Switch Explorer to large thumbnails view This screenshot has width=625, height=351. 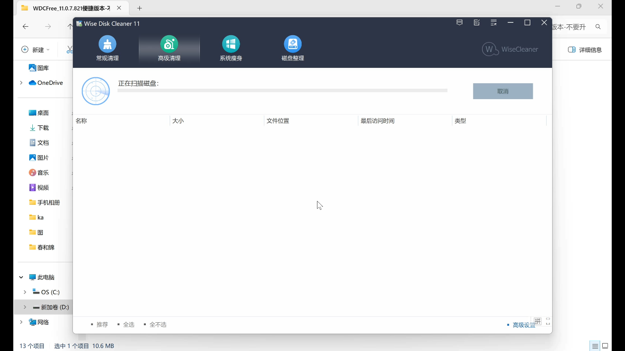point(605,346)
